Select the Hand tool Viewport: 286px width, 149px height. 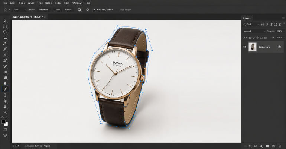point(5,107)
